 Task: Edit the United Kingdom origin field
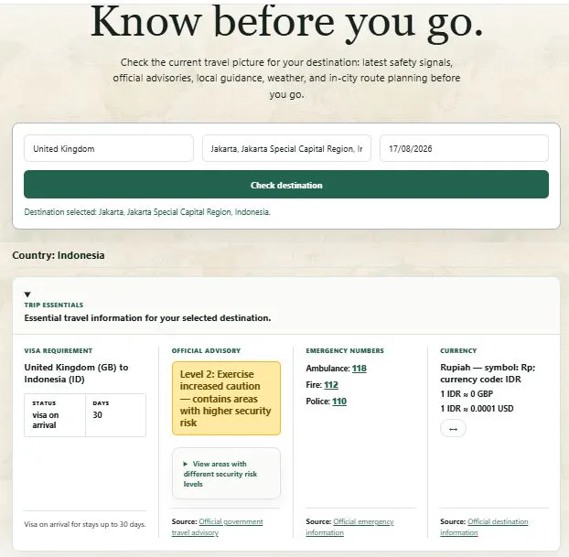tap(109, 148)
